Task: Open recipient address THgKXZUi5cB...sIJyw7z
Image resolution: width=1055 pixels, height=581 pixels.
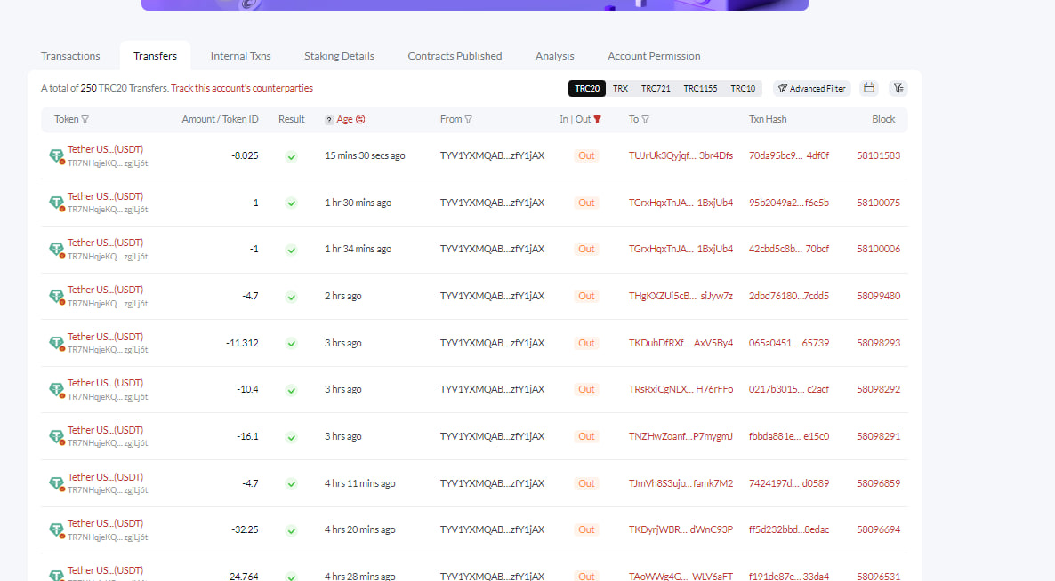Action: tap(681, 296)
